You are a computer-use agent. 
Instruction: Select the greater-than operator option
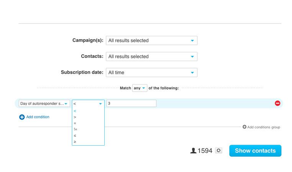(75, 117)
